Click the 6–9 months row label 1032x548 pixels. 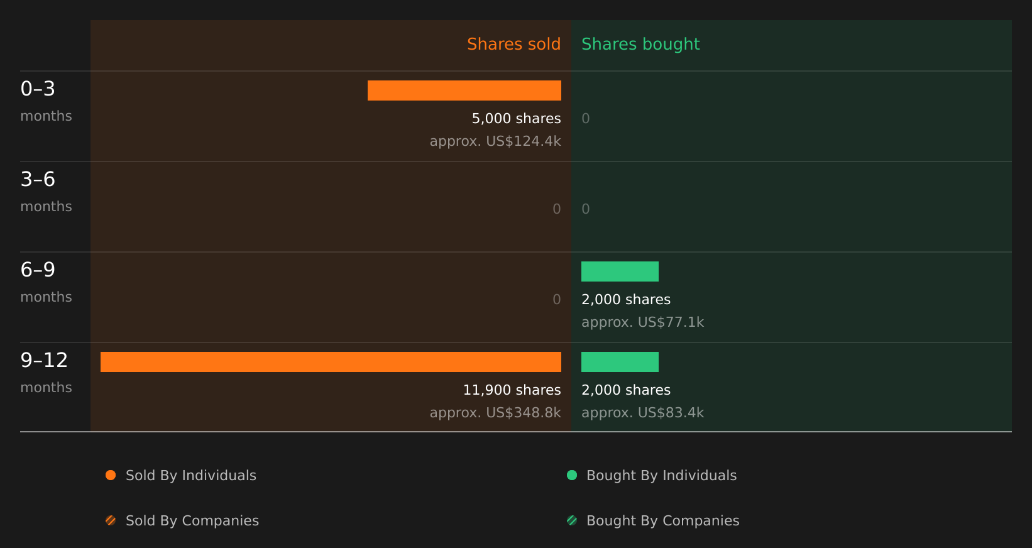pos(46,282)
